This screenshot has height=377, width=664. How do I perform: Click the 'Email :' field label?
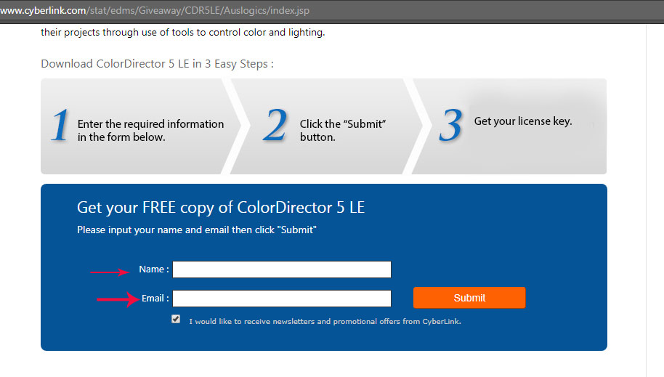point(155,299)
